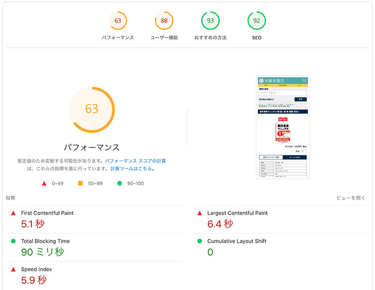Click the 指標 section heading
This screenshot has width=375, height=290.
pyautogui.click(x=10, y=198)
